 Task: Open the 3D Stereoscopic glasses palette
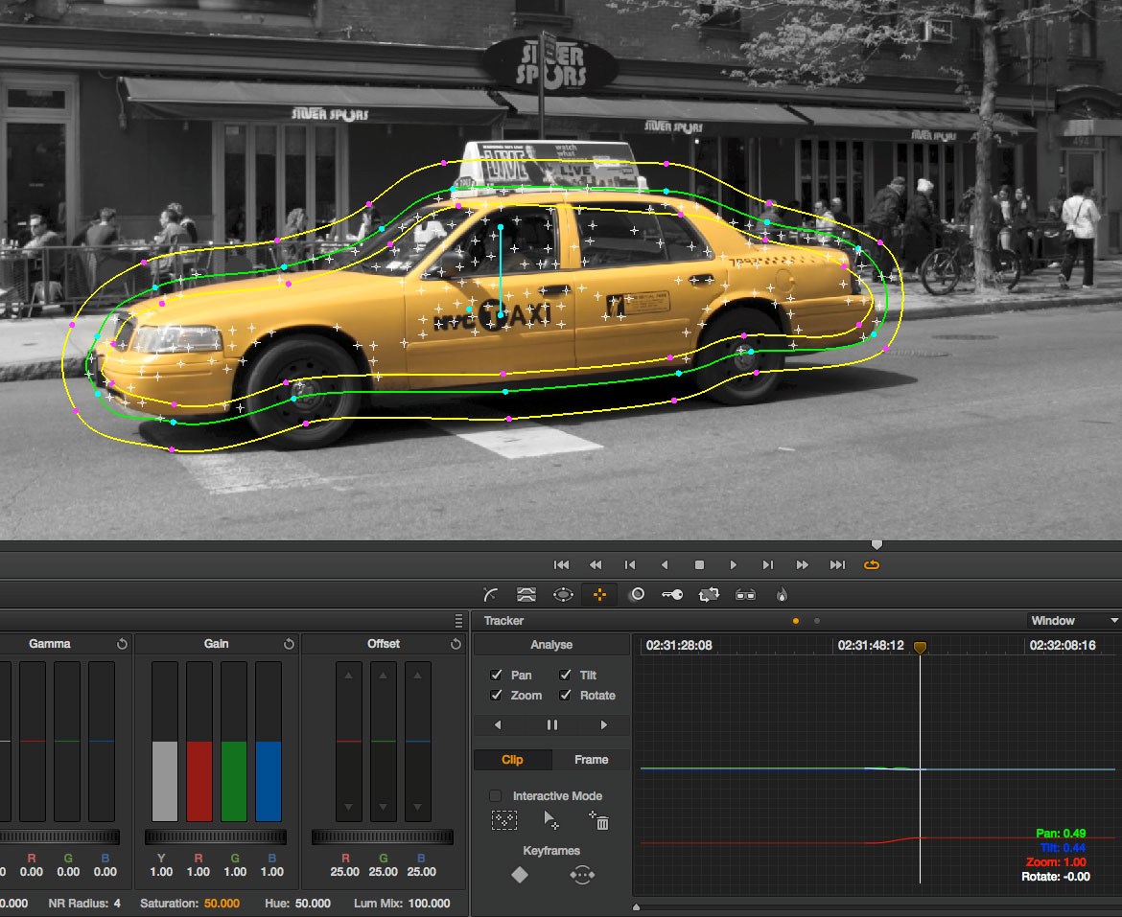click(746, 594)
